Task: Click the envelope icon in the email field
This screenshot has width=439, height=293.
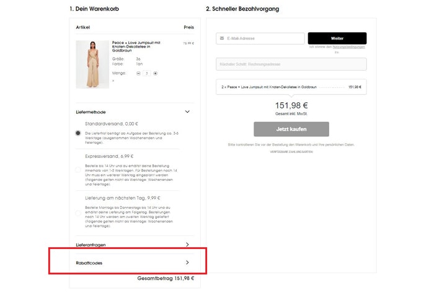Action: click(222, 38)
